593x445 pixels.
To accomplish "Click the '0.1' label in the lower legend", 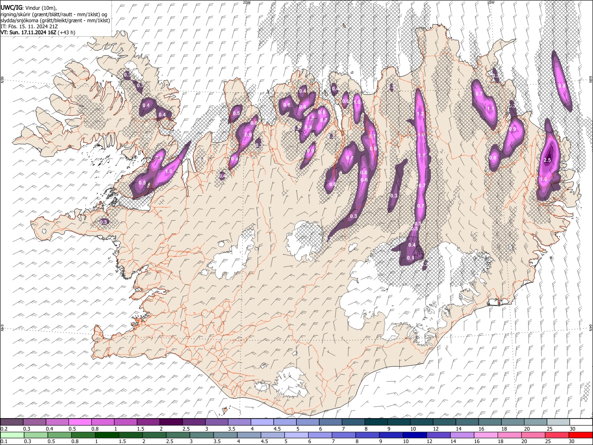I will (4, 441).
